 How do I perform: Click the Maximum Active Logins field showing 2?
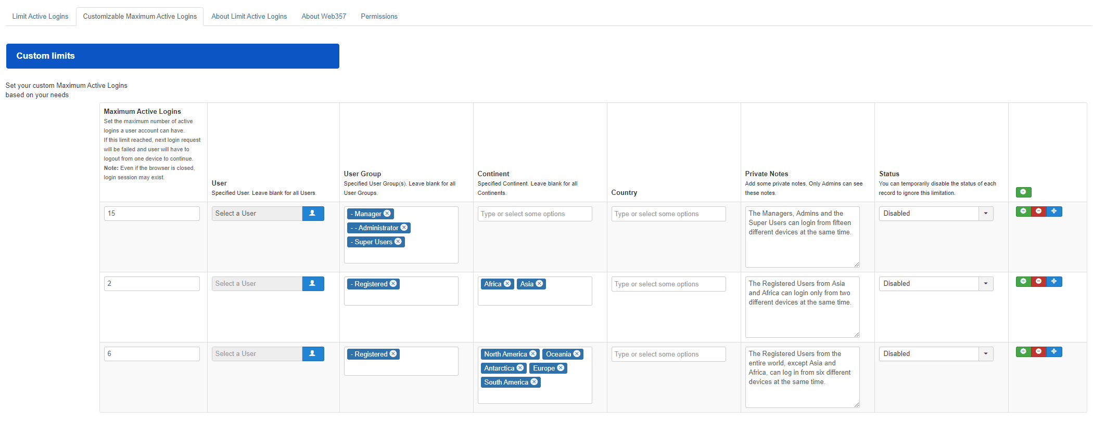[x=151, y=284]
